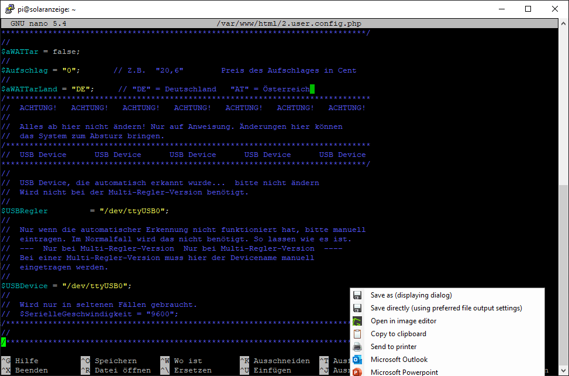Choose Copy to clipboard menu entry
Viewport: 569px width, 376px height.
tap(398, 334)
